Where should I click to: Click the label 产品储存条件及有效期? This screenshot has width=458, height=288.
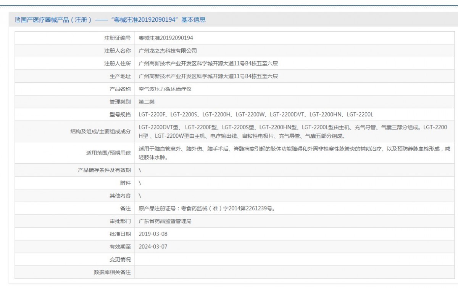(104, 170)
